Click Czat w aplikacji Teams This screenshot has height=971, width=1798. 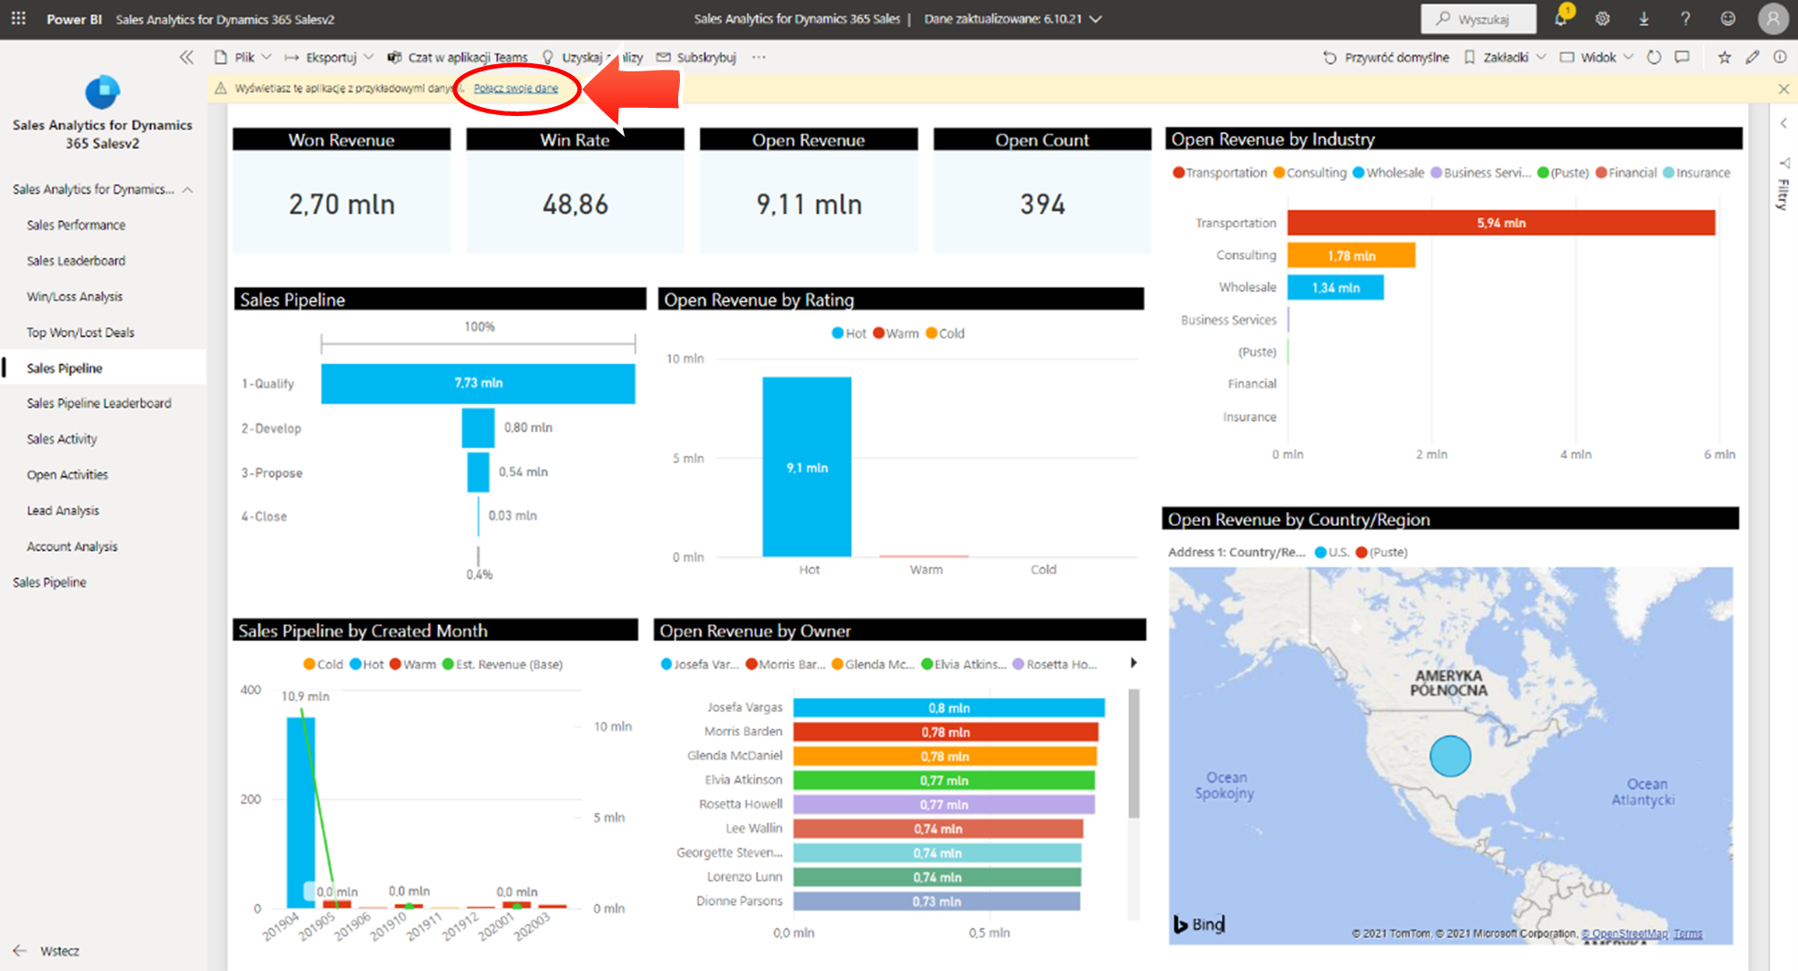click(457, 57)
